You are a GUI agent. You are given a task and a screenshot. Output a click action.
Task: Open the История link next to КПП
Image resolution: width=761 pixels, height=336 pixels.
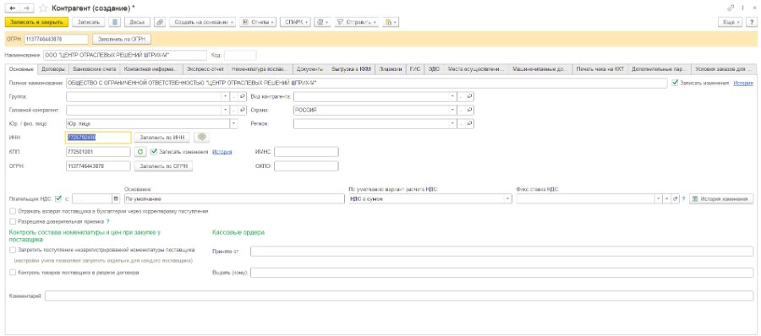222,152
